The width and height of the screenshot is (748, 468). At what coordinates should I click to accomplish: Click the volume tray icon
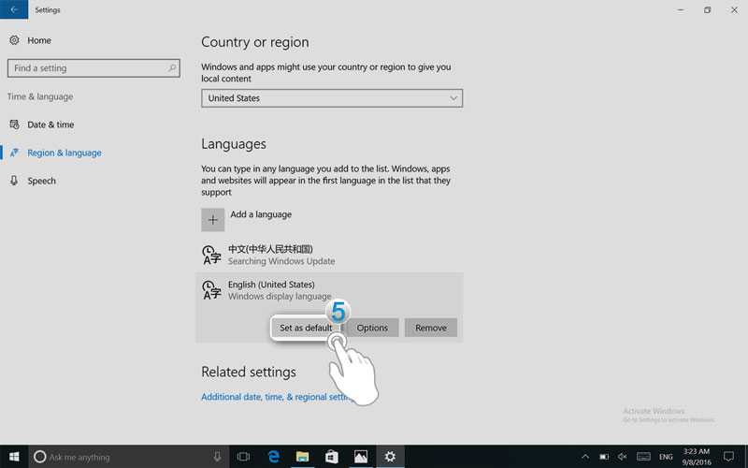622,457
